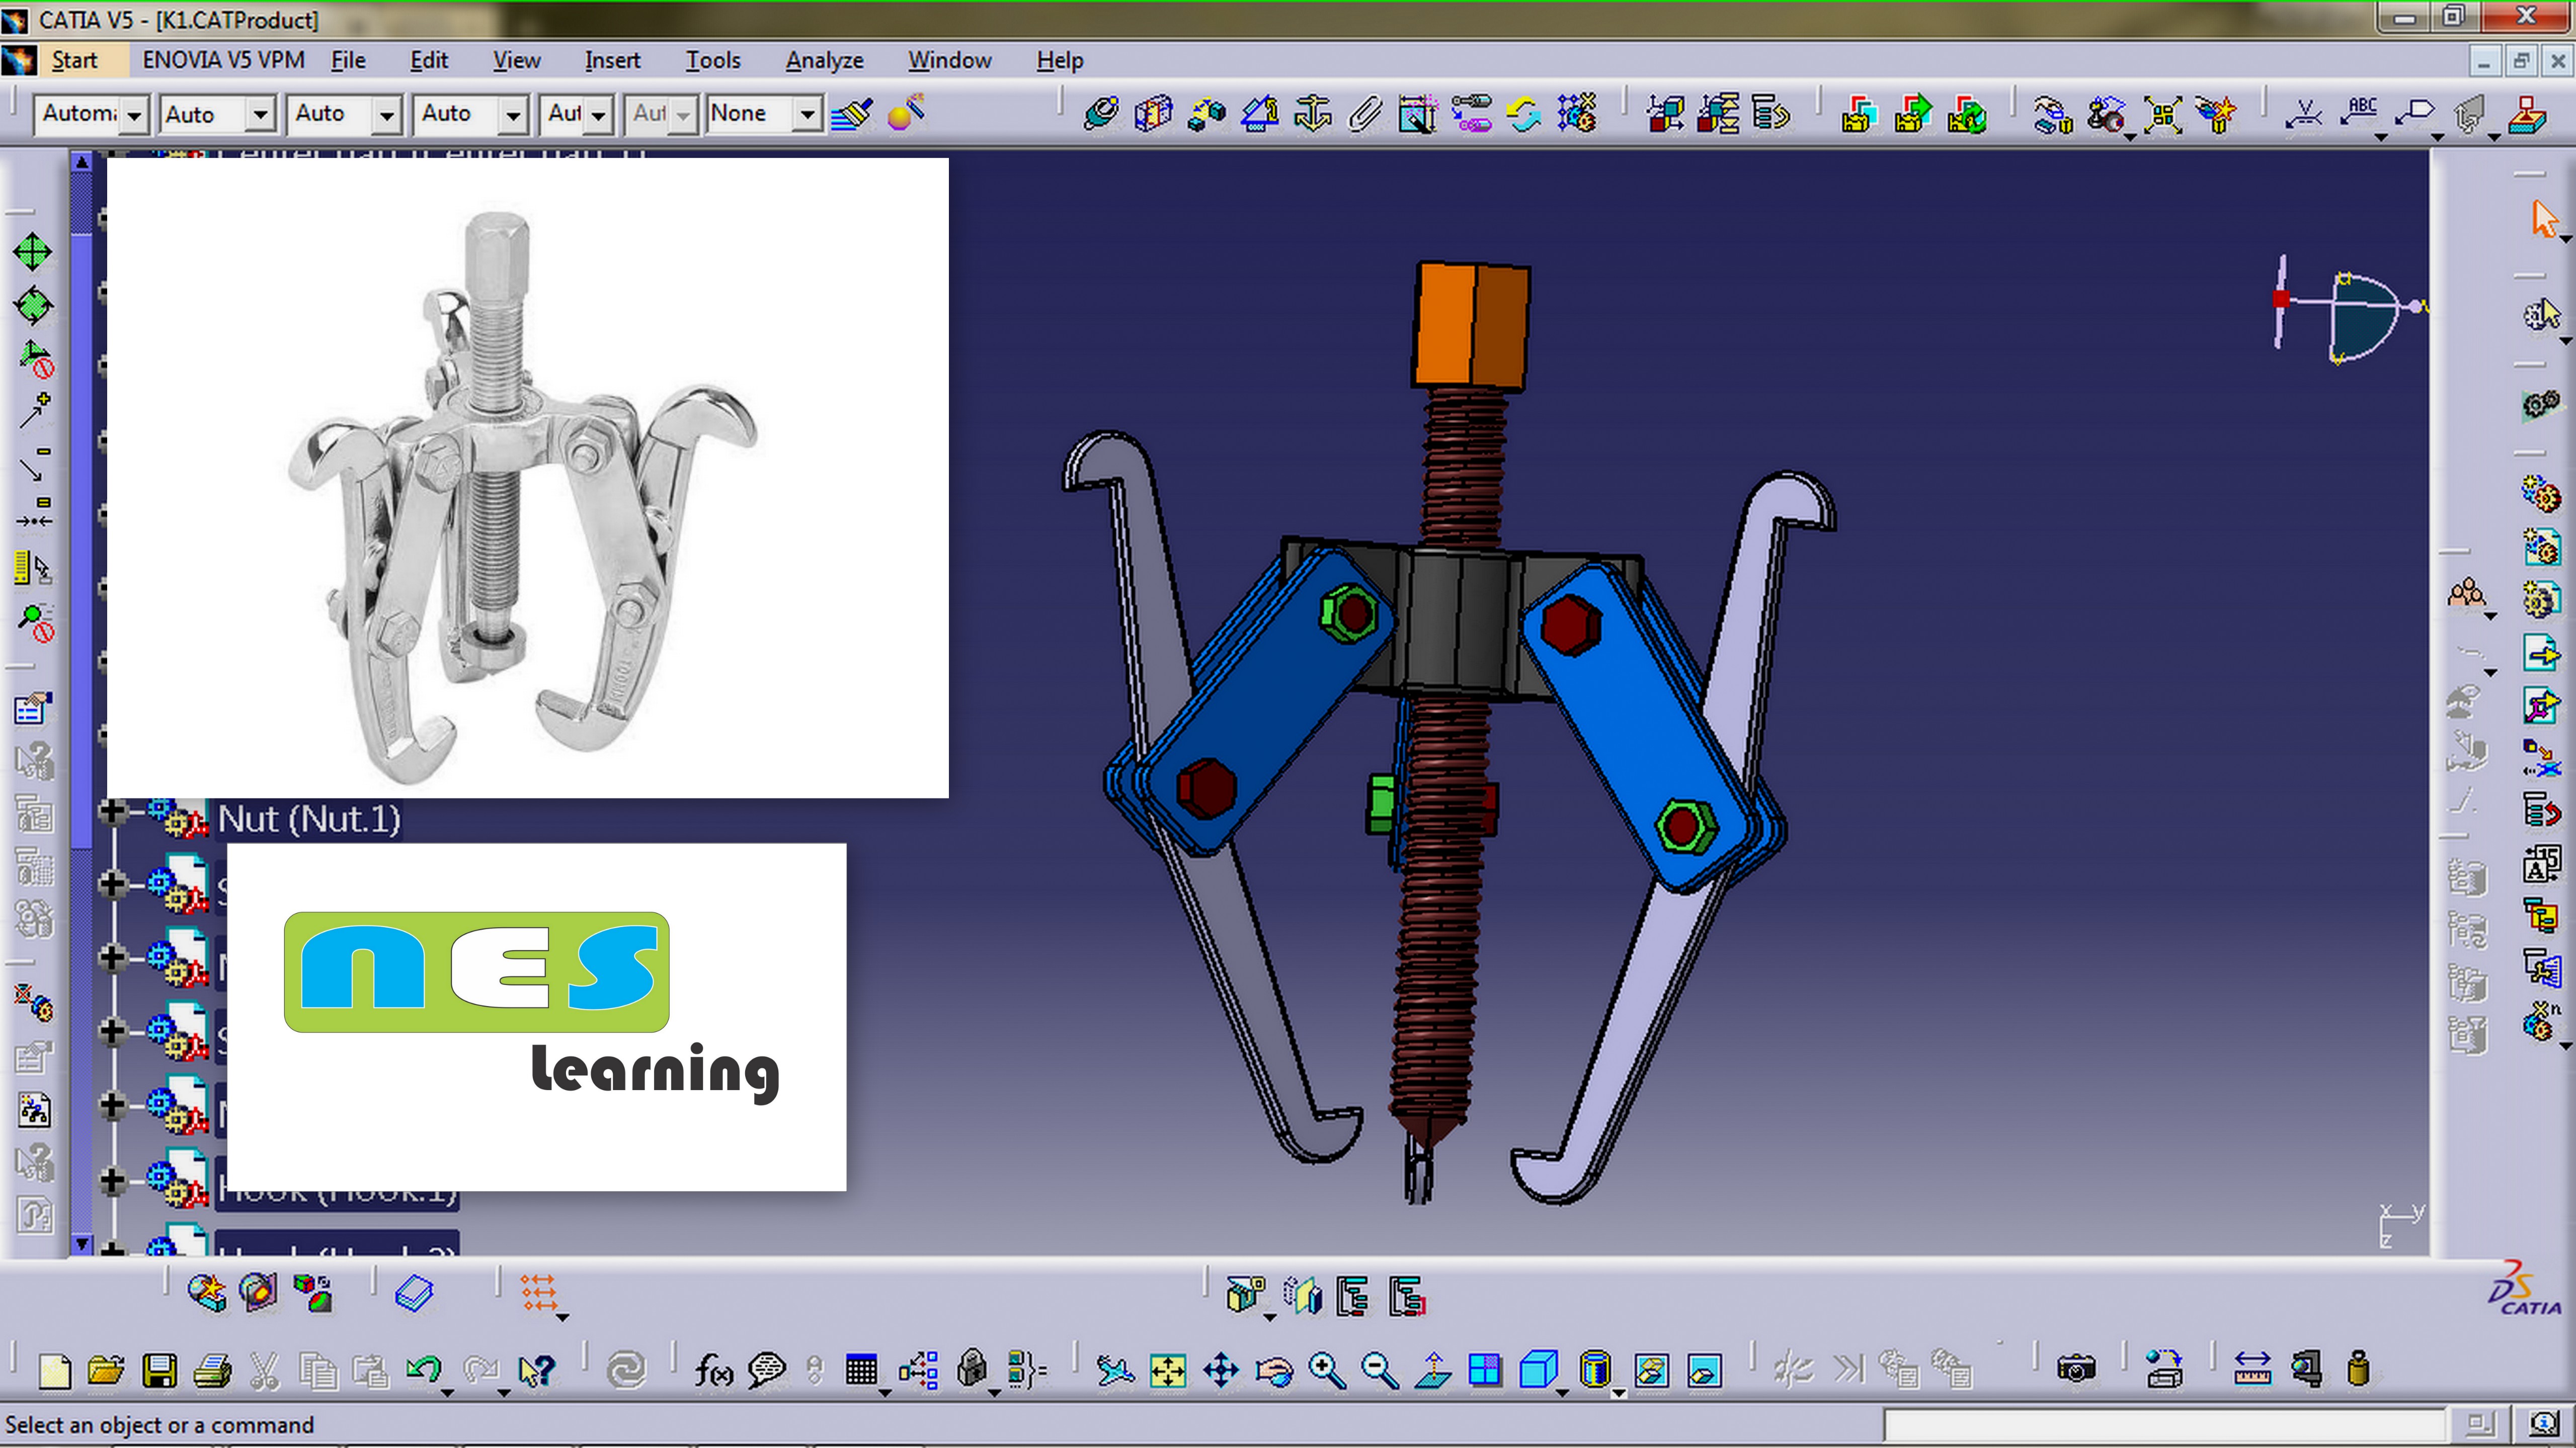Open the Tools menu
Viewport: 2576px width, 1448px height.
(x=713, y=60)
